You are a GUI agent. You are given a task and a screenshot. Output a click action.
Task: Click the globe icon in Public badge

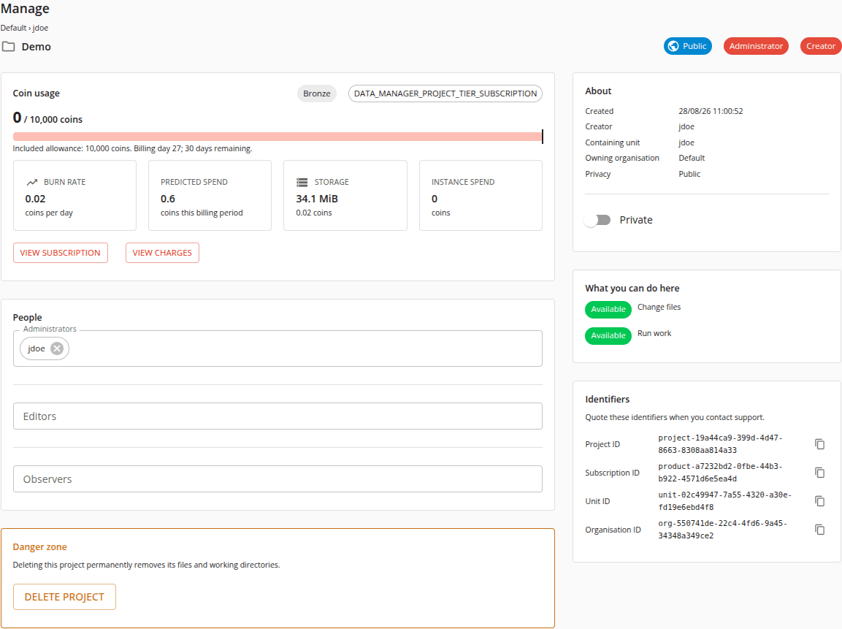pos(673,46)
